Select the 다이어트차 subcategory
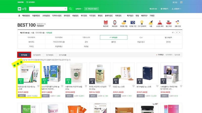The width and height of the screenshot is (202, 113). (31, 37)
